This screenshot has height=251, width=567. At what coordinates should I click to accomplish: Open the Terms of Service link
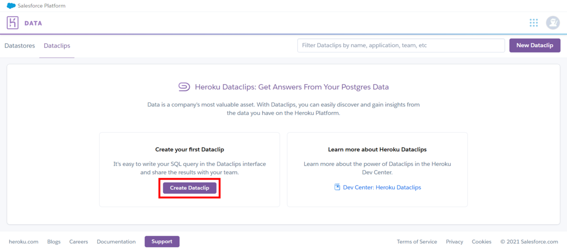coord(417,242)
